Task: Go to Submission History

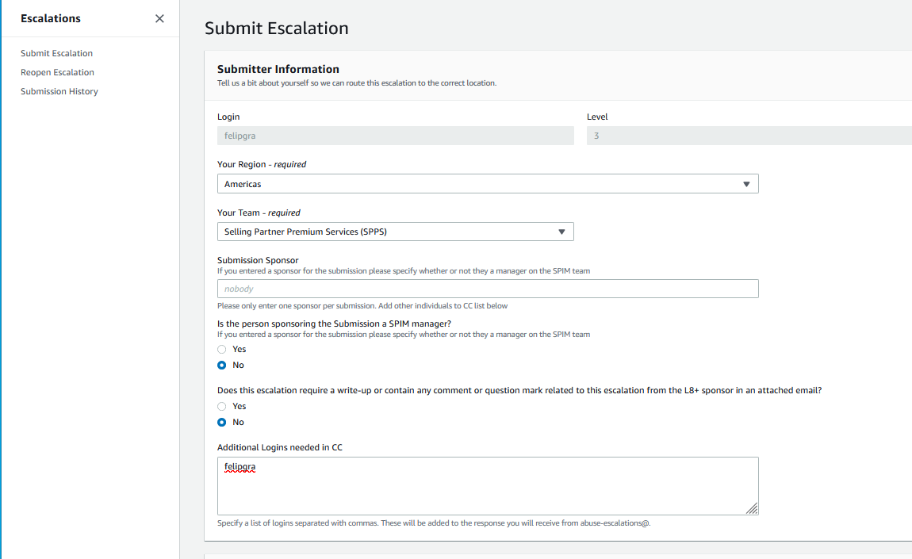Action: tap(59, 91)
